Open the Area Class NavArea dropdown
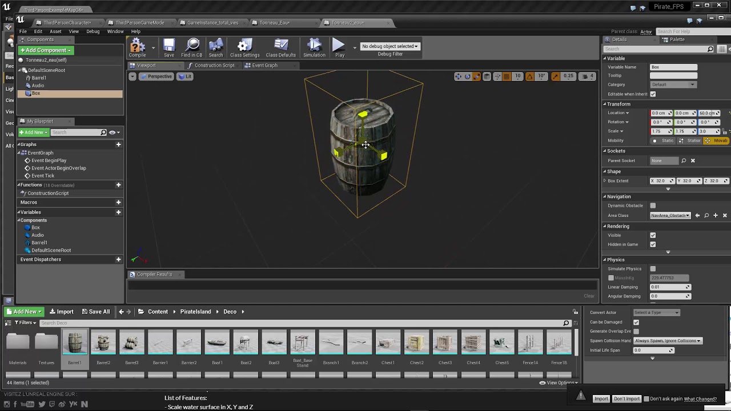 pos(670,216)
